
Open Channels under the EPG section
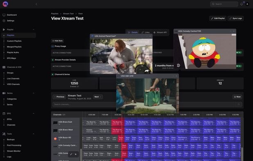coord(11,125)
